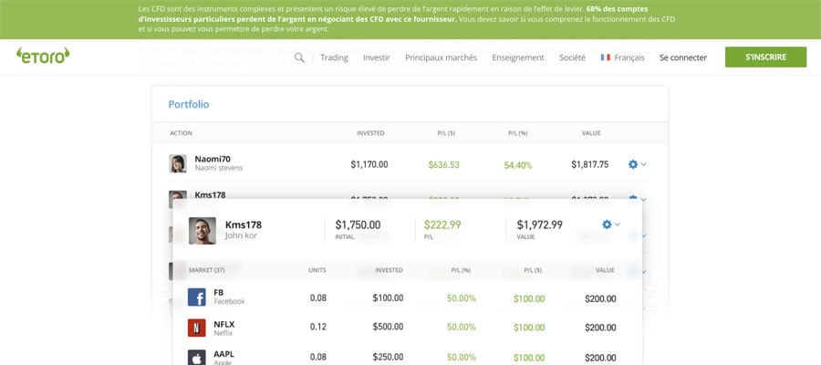This screenshot has height=365, width=821.
Task: Click Naomi70 value $1,817.75
Action: (589, 164)
